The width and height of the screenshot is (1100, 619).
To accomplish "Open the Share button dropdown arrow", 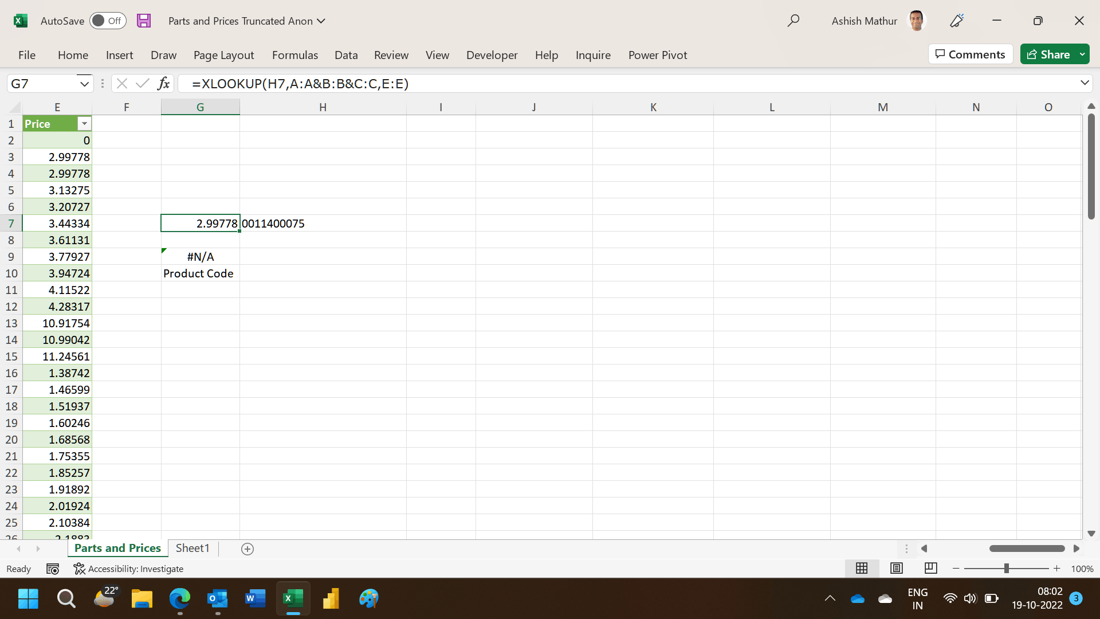I will pyautogui.click(x=1082, y=54).
